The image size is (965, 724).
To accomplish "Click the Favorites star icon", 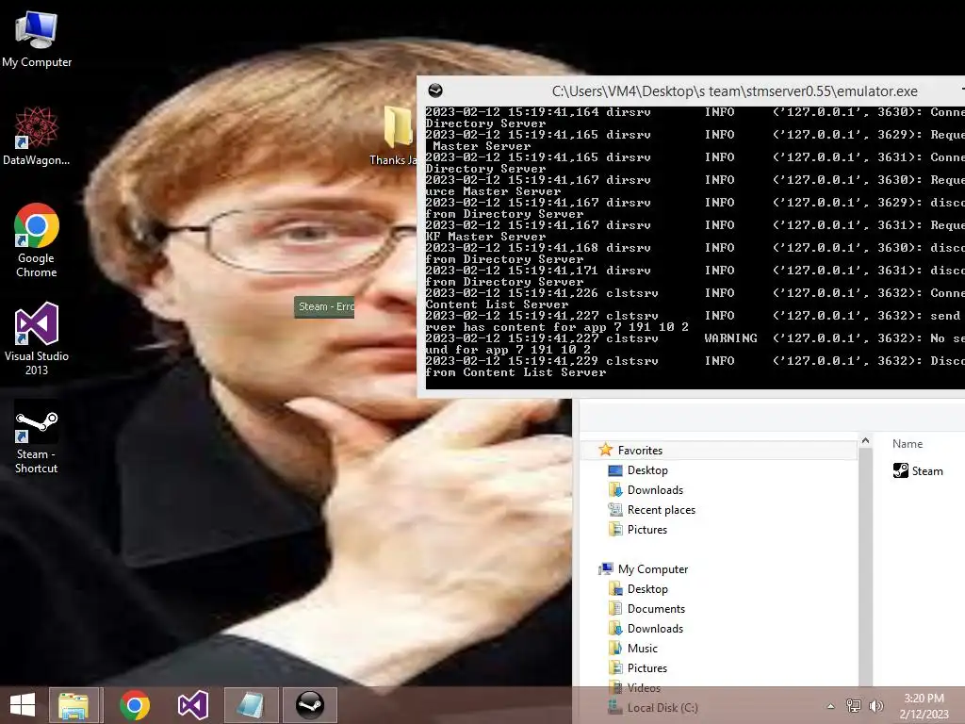I will (x=606, y=450).
